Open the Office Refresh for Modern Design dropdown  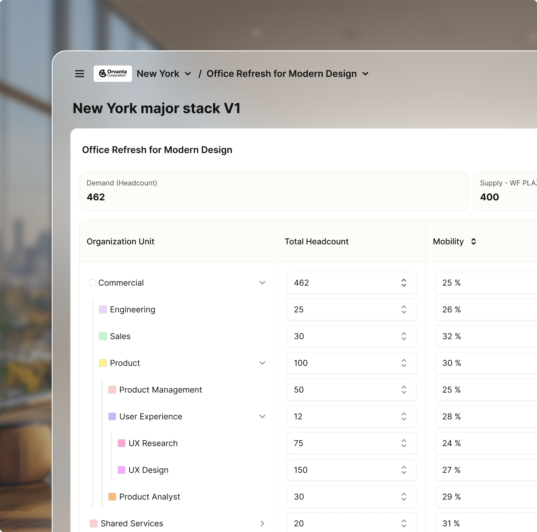(x=288, y=74)
